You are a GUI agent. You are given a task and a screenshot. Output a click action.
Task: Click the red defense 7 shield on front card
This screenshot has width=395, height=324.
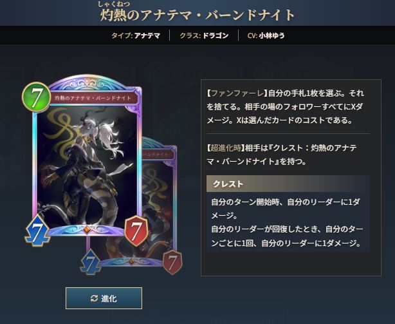[x=136, y=231]
